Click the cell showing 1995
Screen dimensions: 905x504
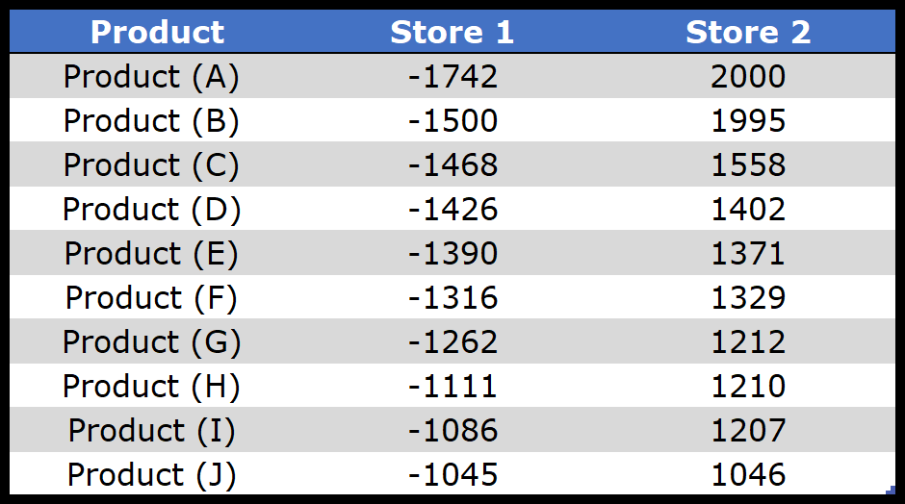748,120
